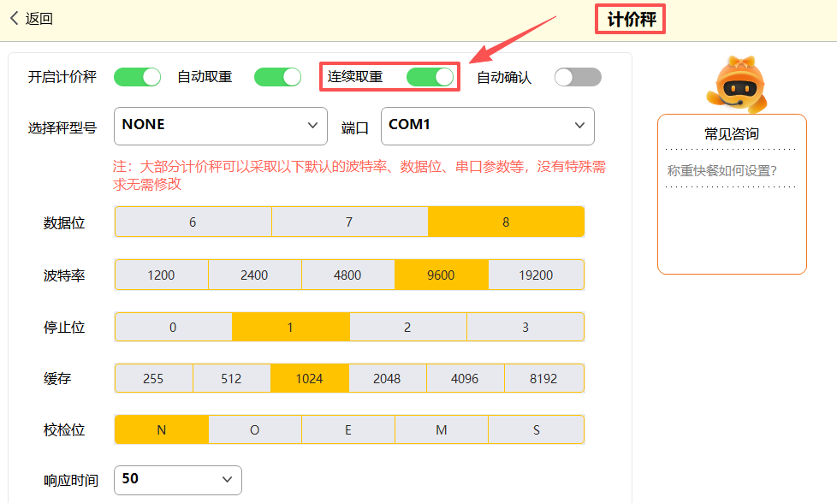
Task: Disable the 自动取重 switch
Action: [x=277, y=77]
